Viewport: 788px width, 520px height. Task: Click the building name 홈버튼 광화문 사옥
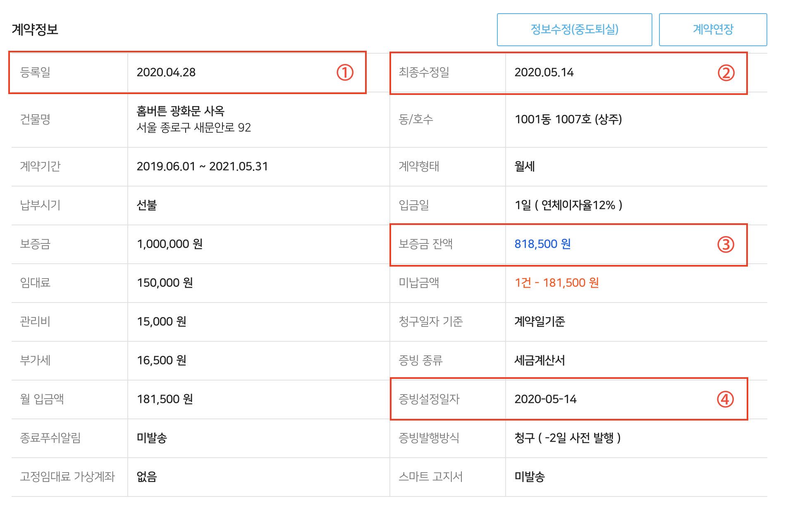tap(180, 111)
